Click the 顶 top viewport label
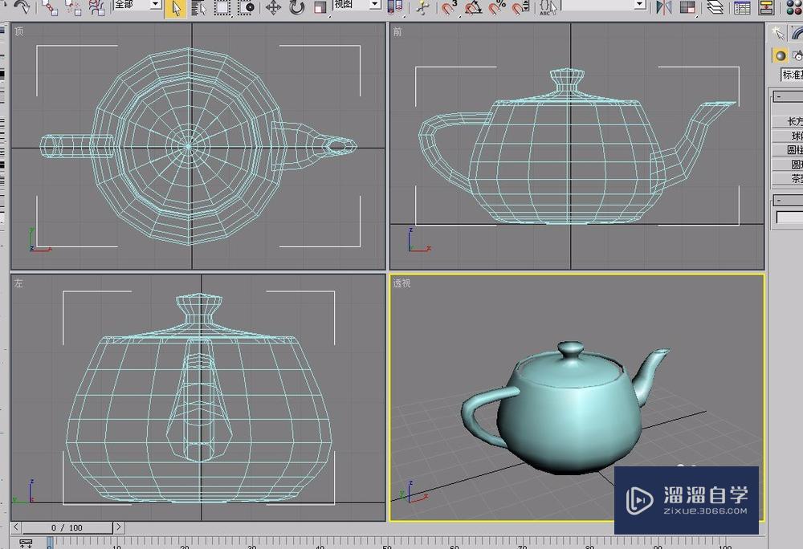Screen dimensions: 803x549 pyautogui.click(x=19, y=31)
